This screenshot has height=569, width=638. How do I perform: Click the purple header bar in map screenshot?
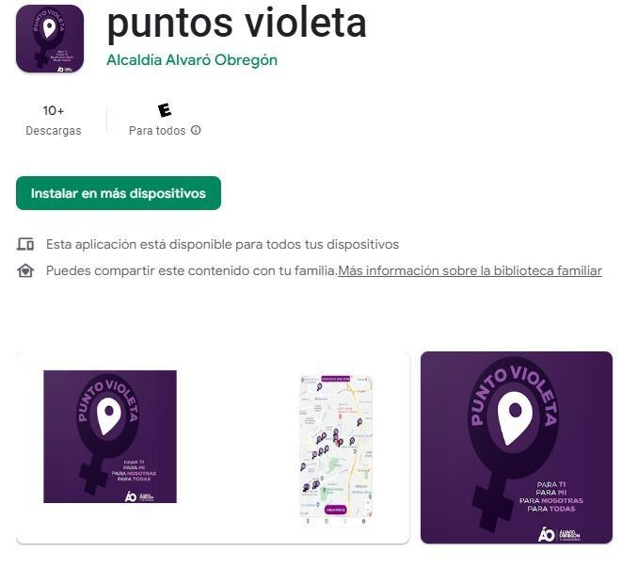tap(336, 379)
